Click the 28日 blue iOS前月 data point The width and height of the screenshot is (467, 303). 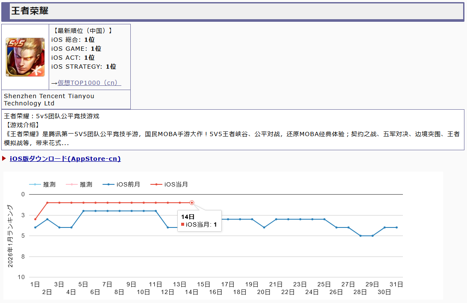coord(360,236)
